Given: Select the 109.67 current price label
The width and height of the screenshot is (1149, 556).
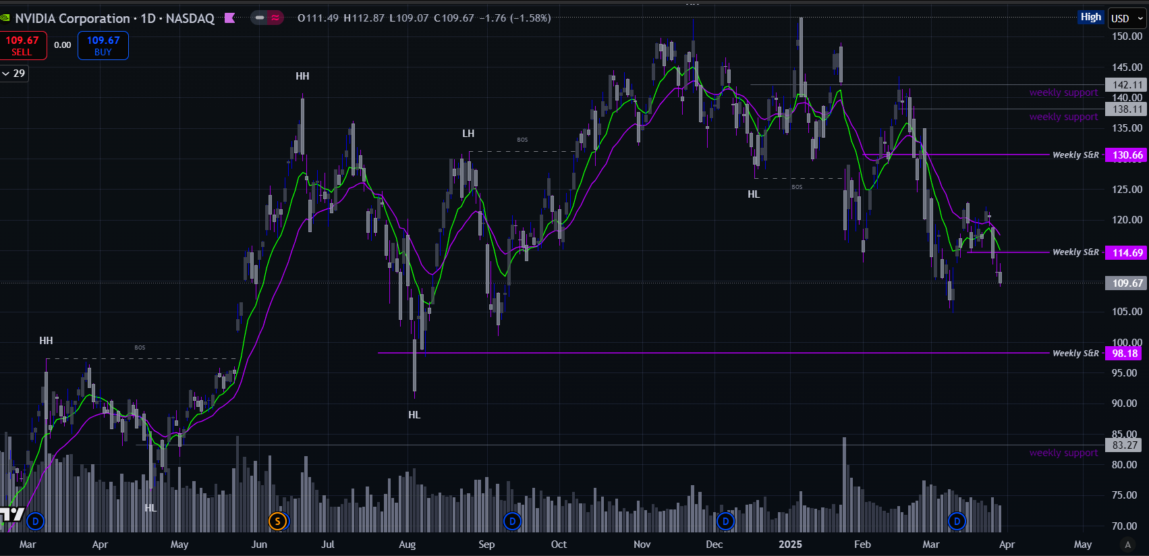Looking at the screenshot, I should (x=1126, y=283).
